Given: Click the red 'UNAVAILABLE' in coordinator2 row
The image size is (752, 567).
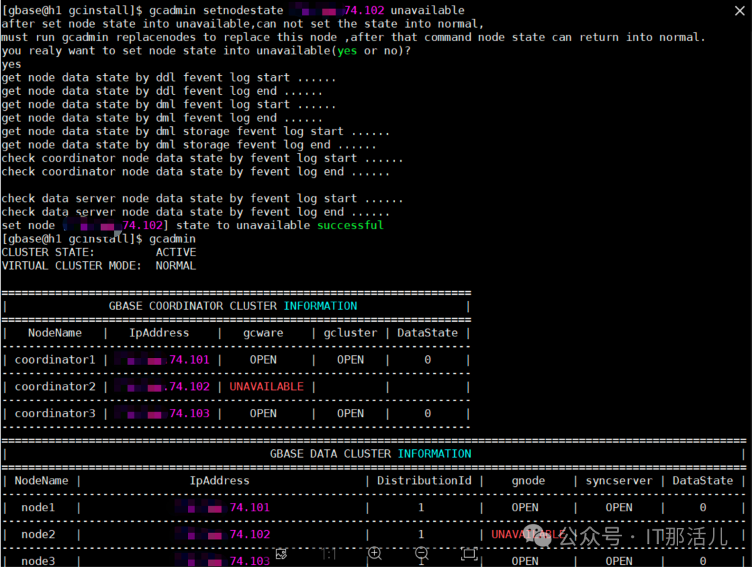Looking at the screenshot, I should (x=267, y=387).
